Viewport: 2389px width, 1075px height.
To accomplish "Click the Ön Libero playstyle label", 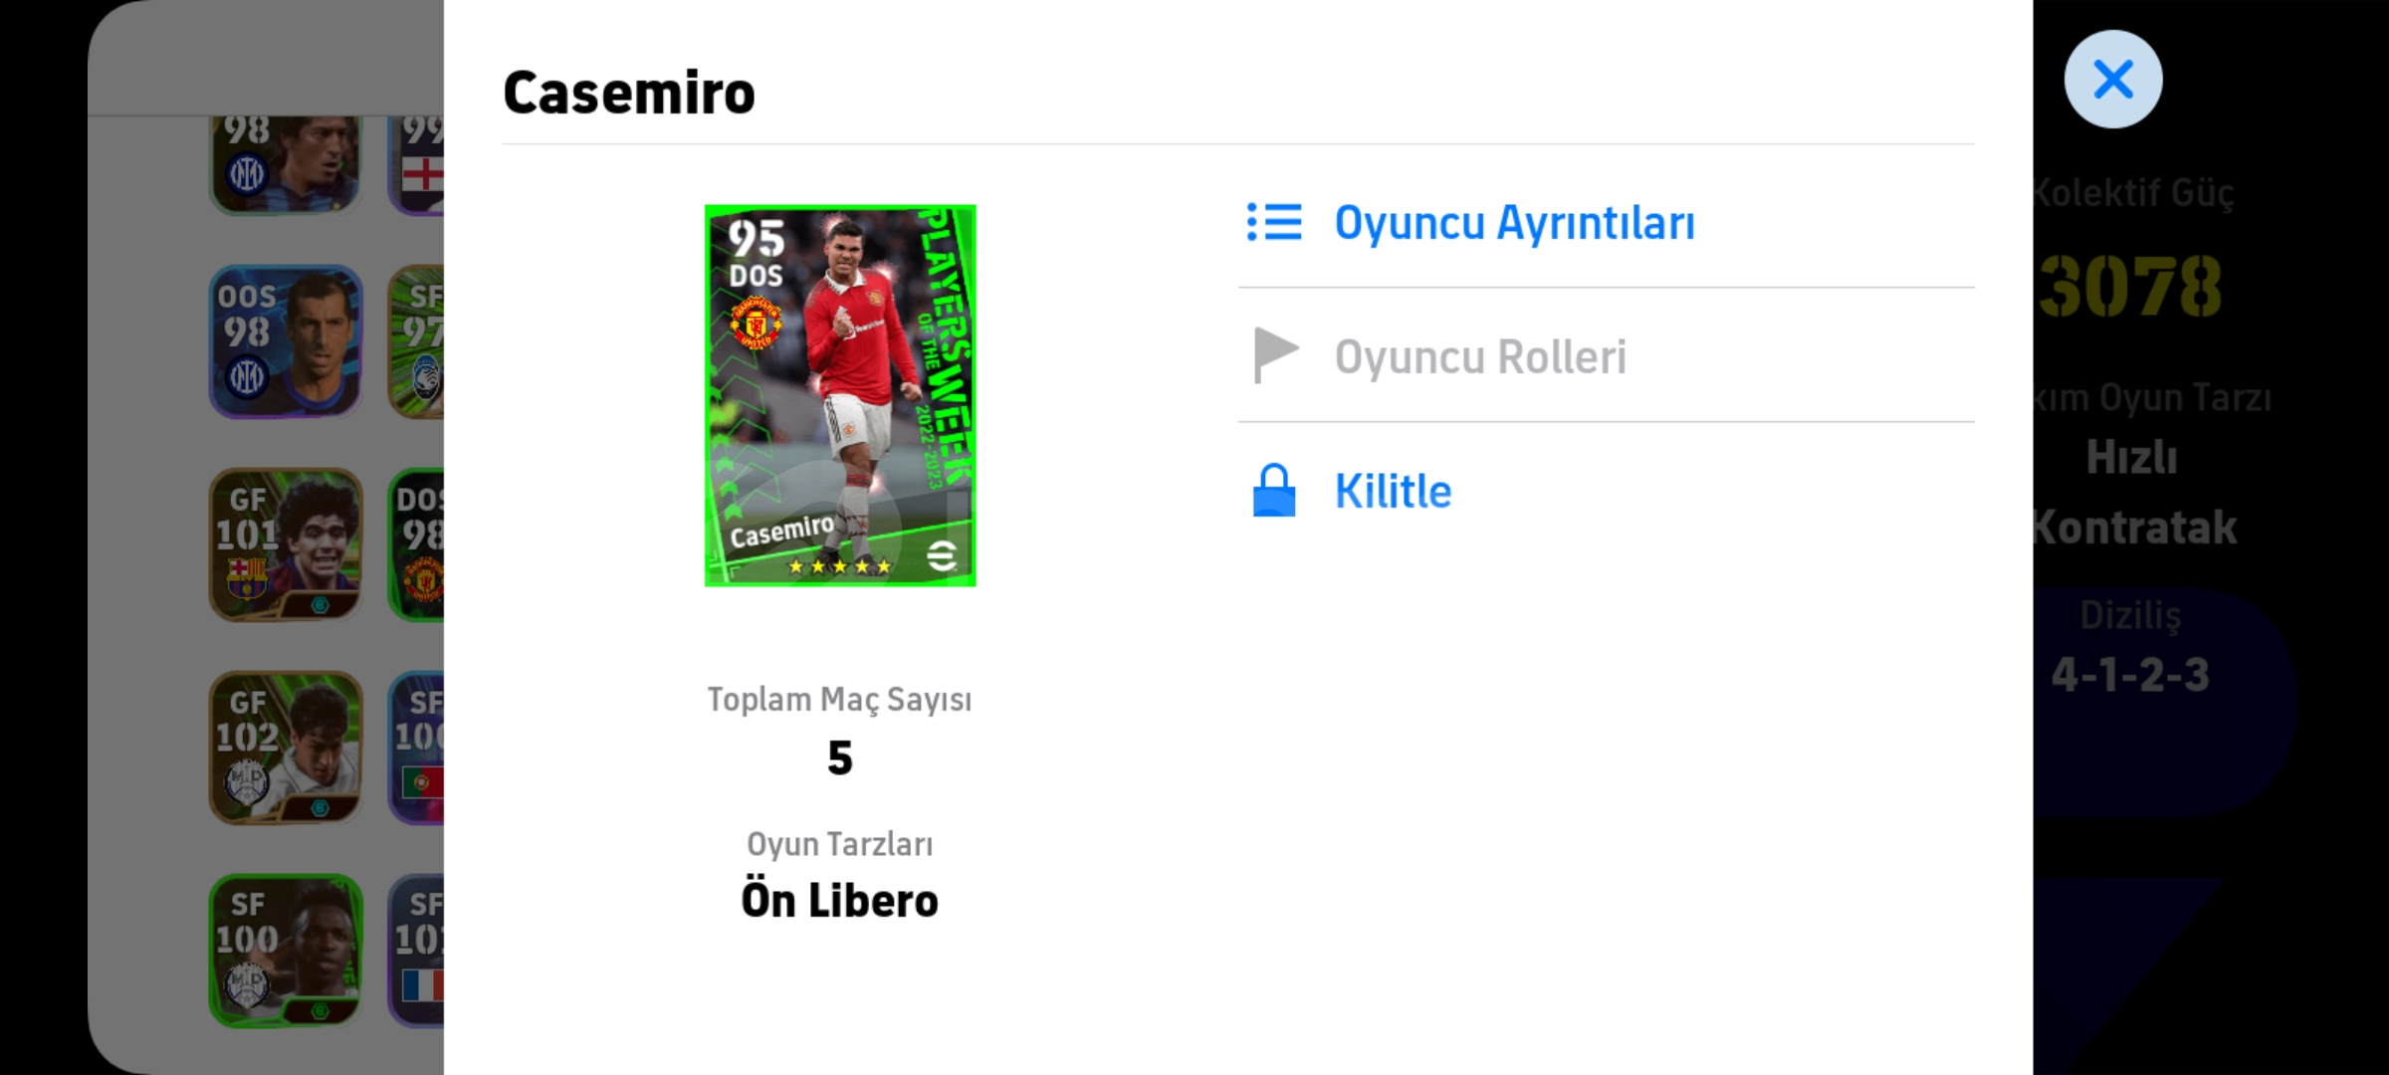I will pyautogui.click(x=839, y=900).
